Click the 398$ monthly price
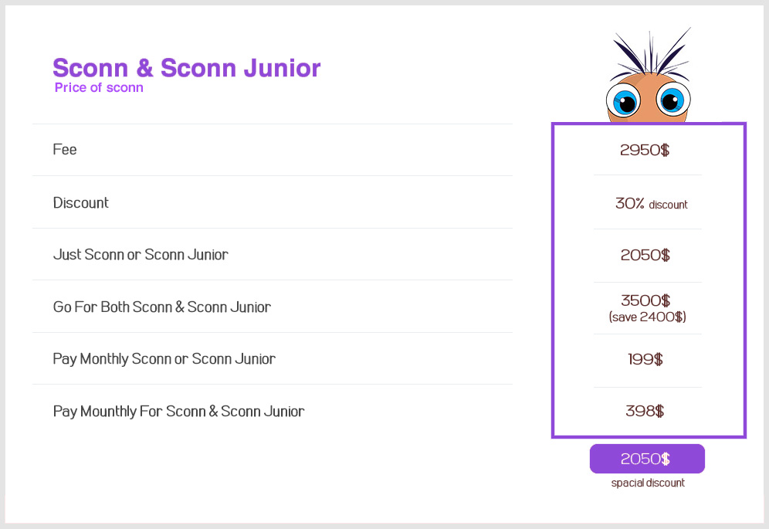The width and height of the screenshot is (769, 529). point(645,411)
